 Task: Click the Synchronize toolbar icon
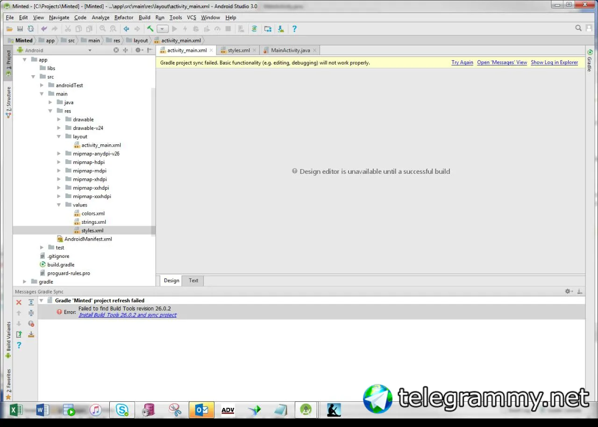tap(31, 29)
